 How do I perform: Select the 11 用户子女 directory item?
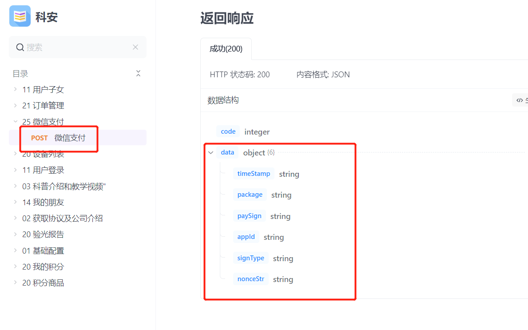click(43, 90)
